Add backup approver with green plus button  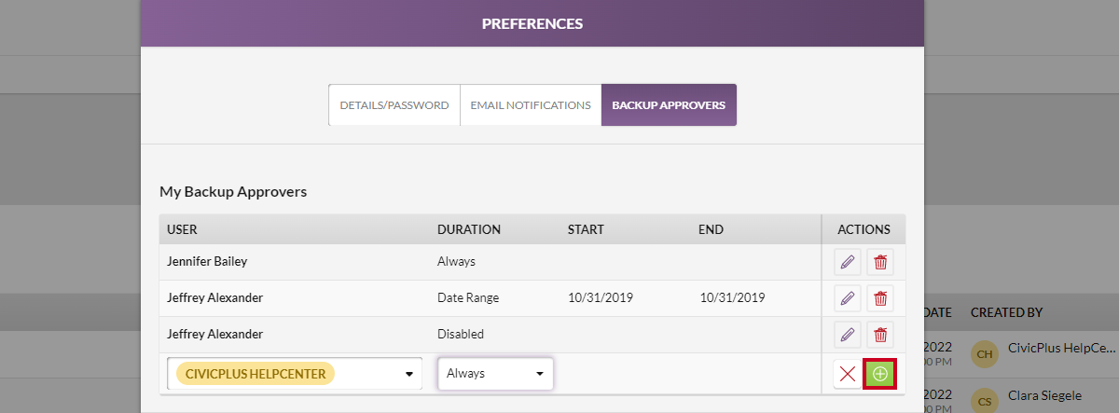tap(880, 374)
